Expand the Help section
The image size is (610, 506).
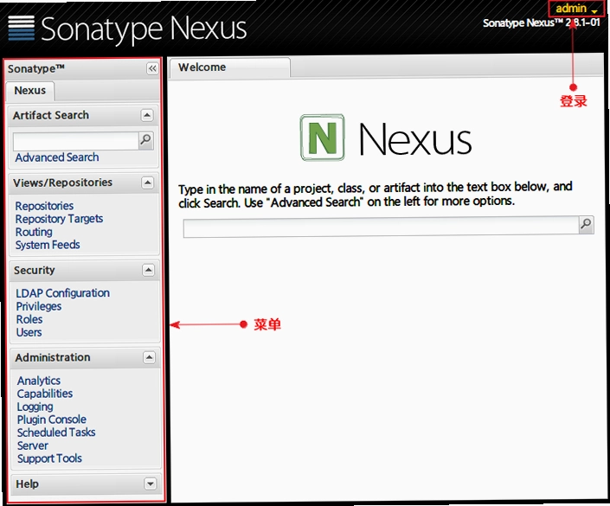click(x=151, y=484)
